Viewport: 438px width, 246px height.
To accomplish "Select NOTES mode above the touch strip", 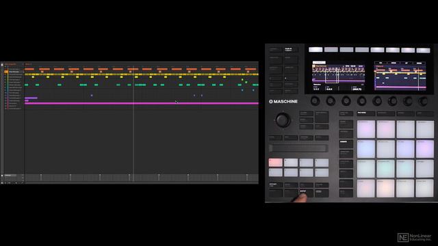I will pos(322,138).
